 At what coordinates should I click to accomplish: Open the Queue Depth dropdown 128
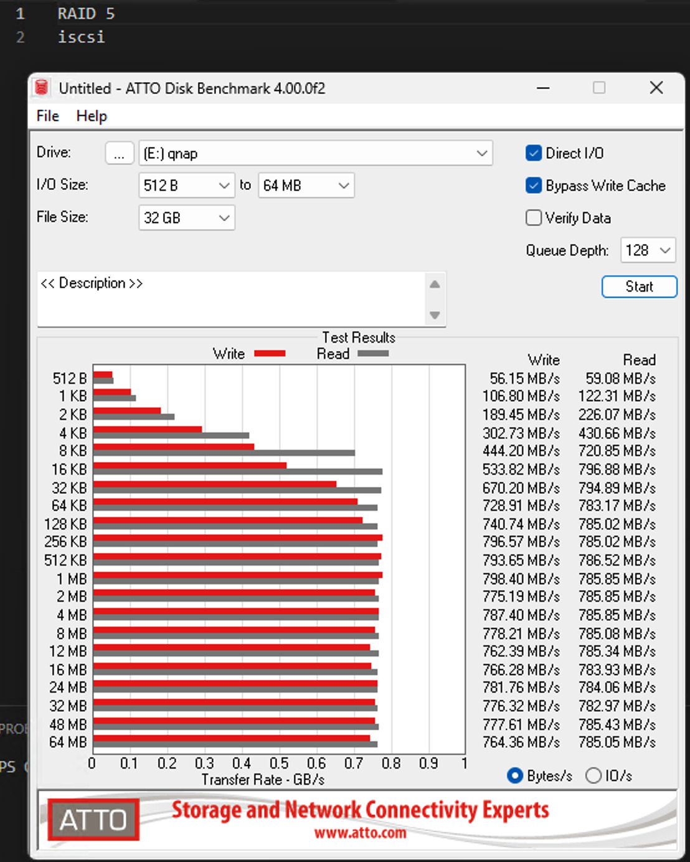[648, 250]
